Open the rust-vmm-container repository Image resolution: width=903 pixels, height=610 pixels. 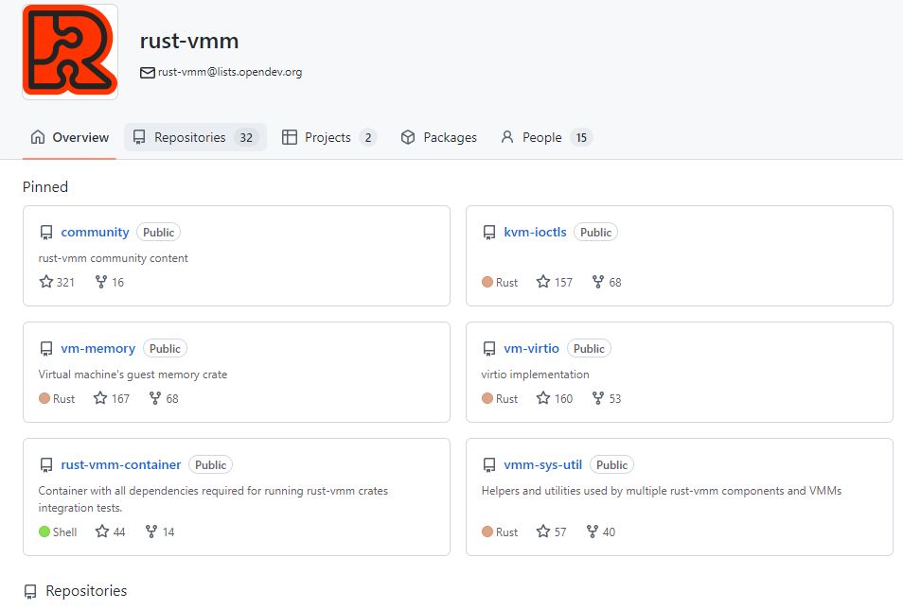pos(120,464)
